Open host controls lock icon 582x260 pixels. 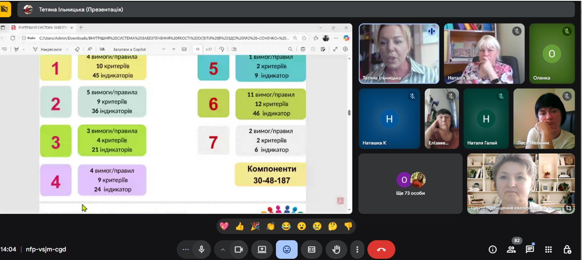click(567, 249)
